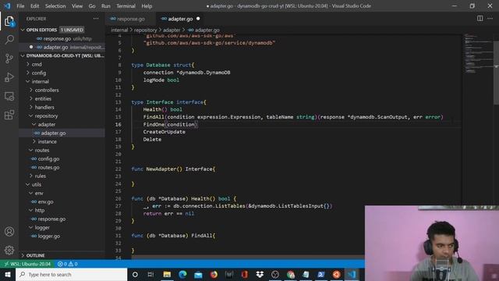The width and height of the screenshot is (499, 281).
Task: Open Firefox from taskbar
Action: (x=214, y=274)
